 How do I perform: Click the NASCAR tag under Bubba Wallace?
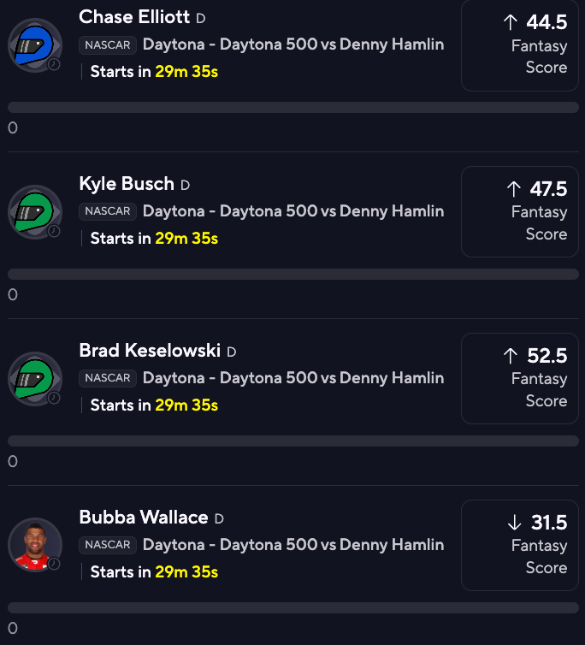(x=108, y=545)
